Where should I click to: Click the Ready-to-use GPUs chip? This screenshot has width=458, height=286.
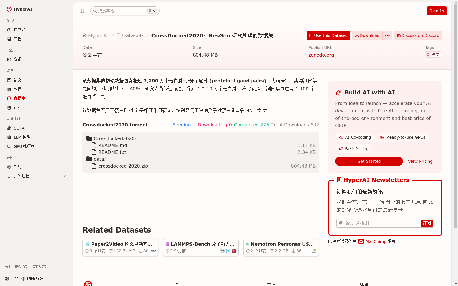[403, 137]
